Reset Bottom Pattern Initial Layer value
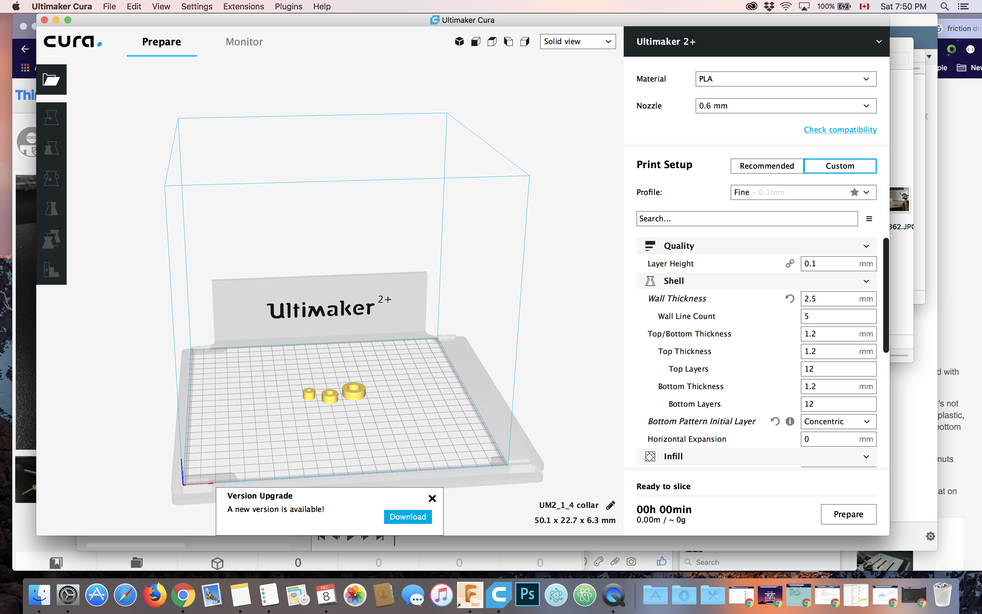Screen dimensions: 982x614 (x=775, y=421)
